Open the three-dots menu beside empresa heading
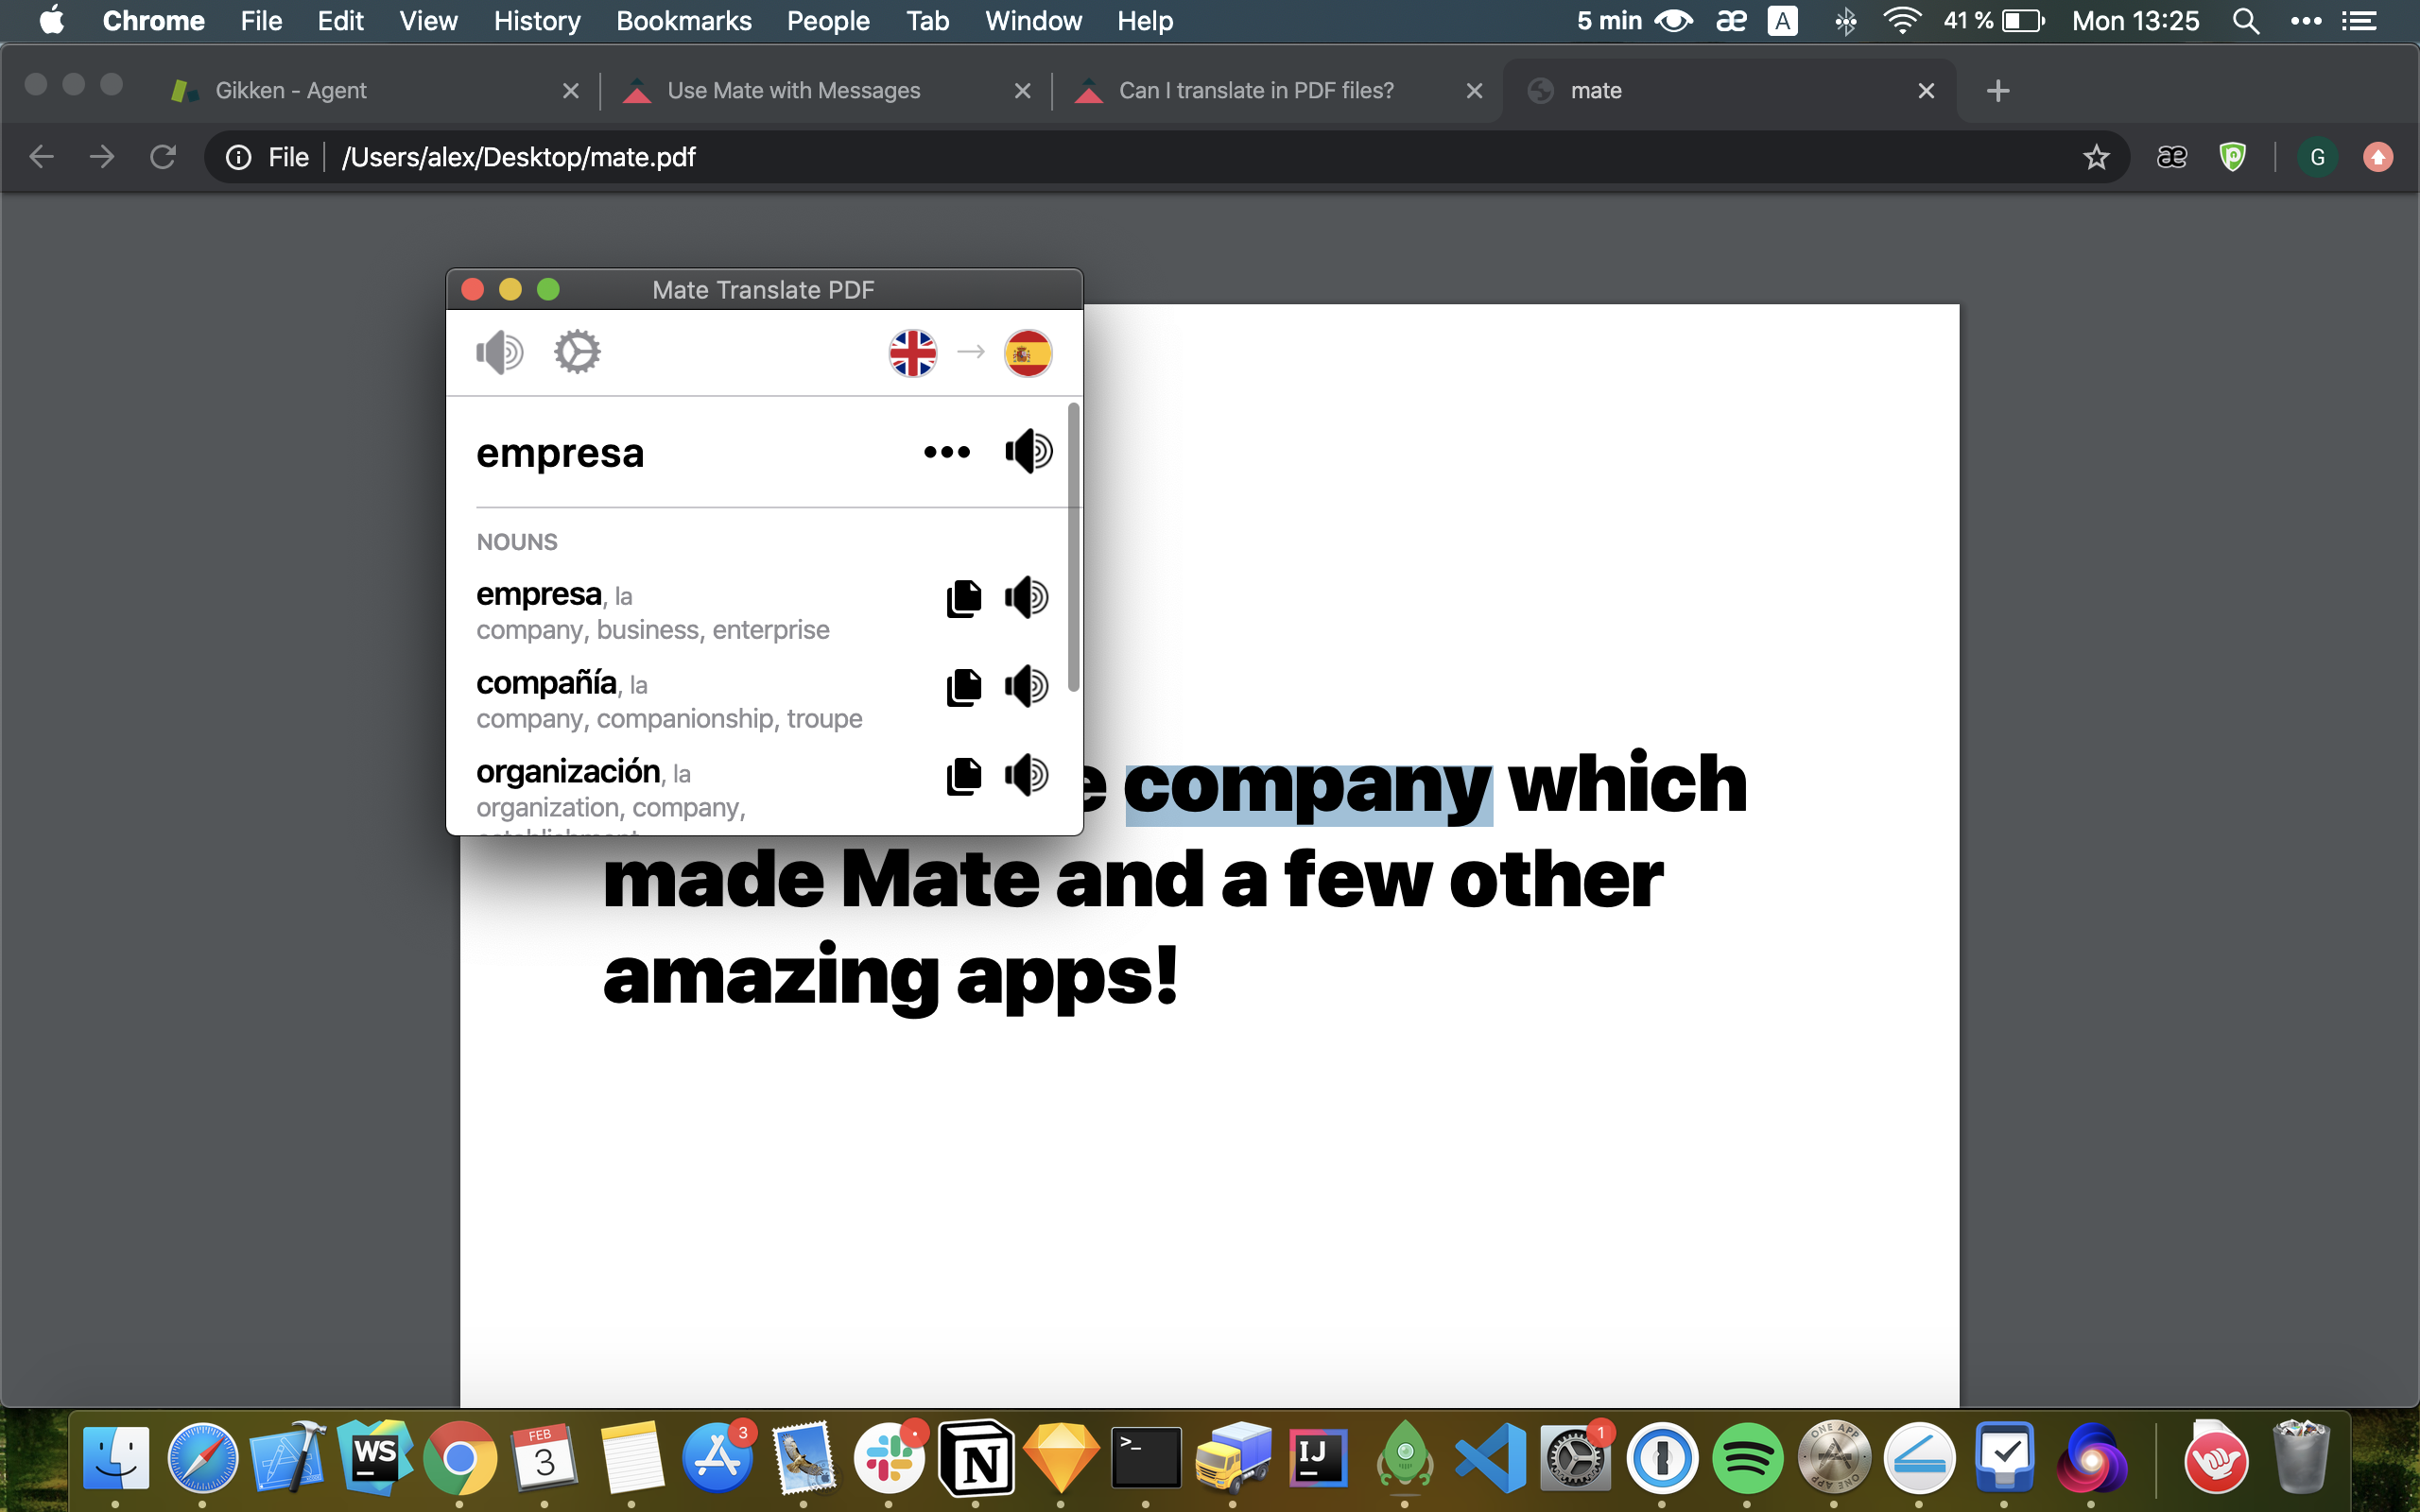2420x1512 pixels. click(x=946, y=452)
